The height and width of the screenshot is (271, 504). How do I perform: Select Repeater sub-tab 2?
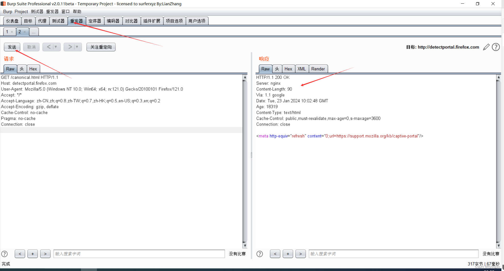(x=20, y=32)
